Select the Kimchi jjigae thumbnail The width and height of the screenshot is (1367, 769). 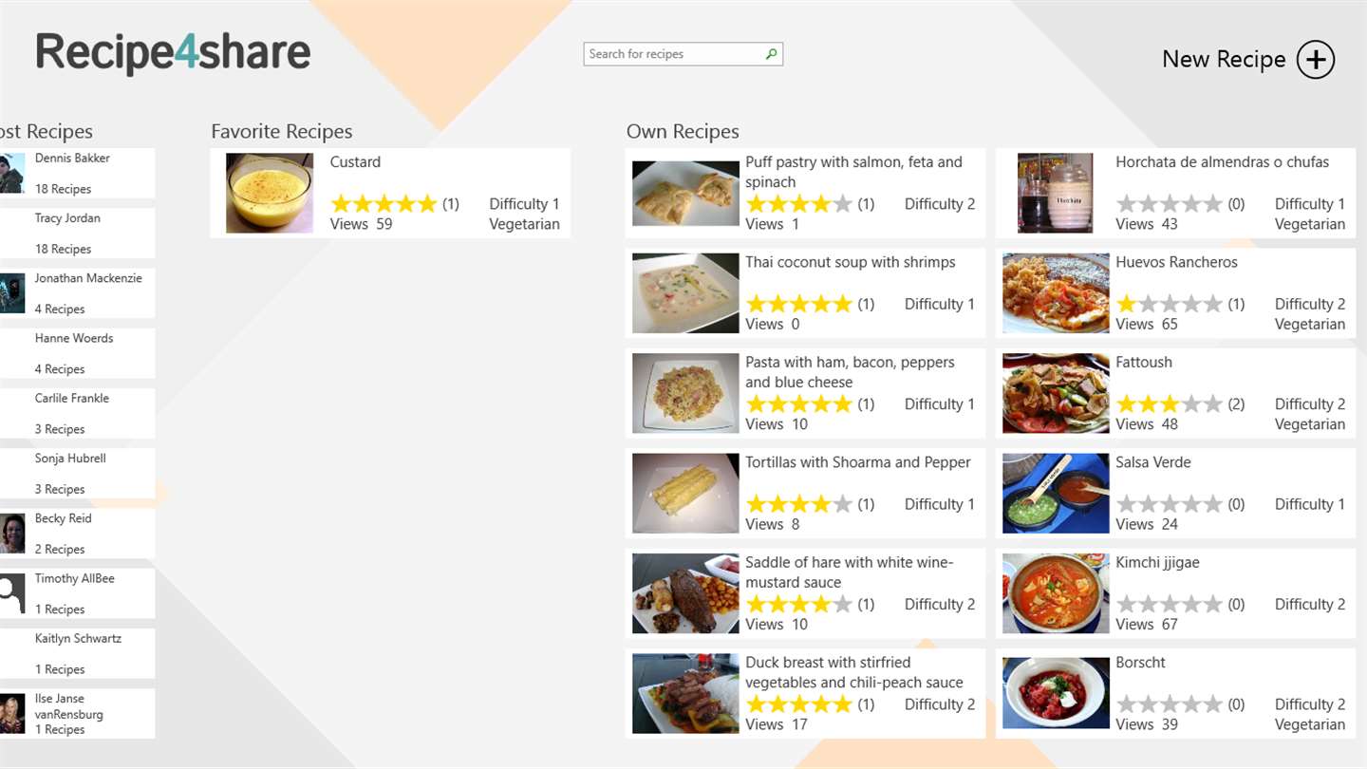1056,594
